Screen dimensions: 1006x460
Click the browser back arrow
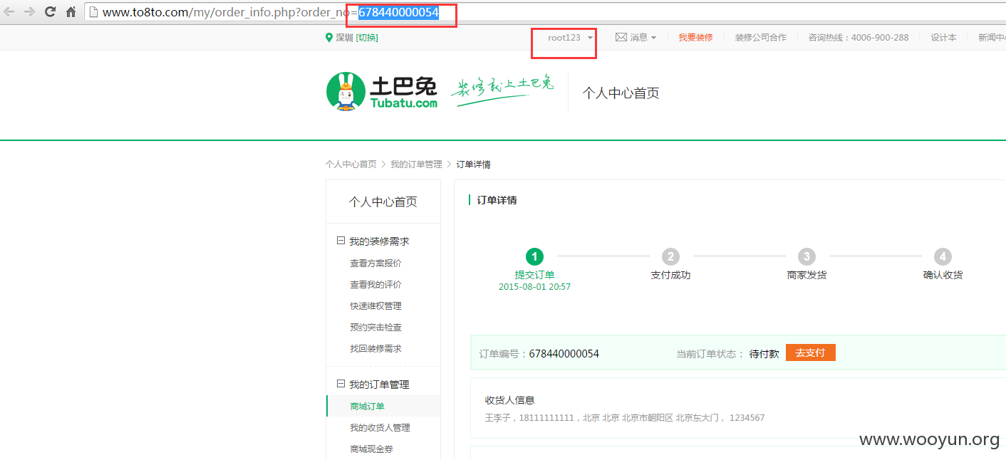point(9,12)
